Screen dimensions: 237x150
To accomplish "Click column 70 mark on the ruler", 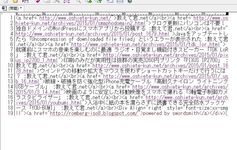I will [204, 14].
